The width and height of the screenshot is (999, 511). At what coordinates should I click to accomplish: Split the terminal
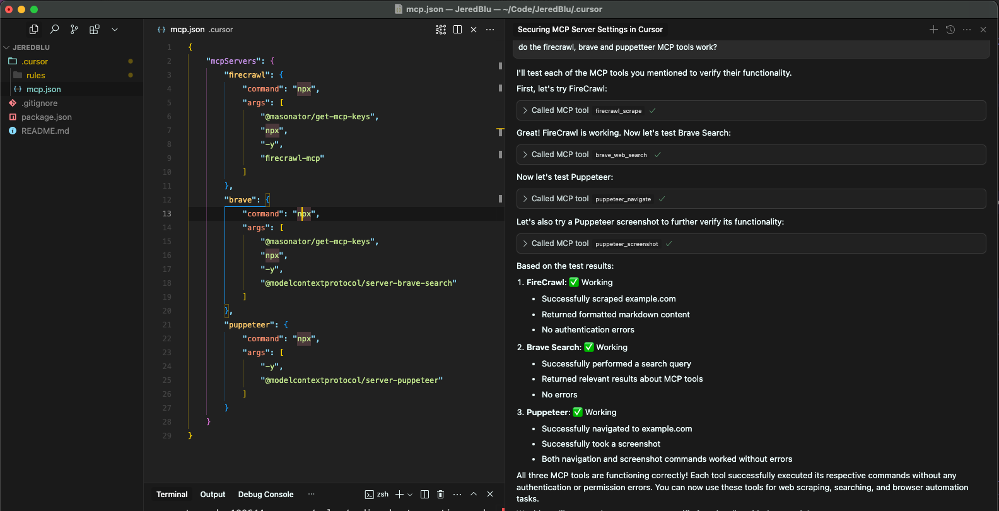[x=424, y=495]
